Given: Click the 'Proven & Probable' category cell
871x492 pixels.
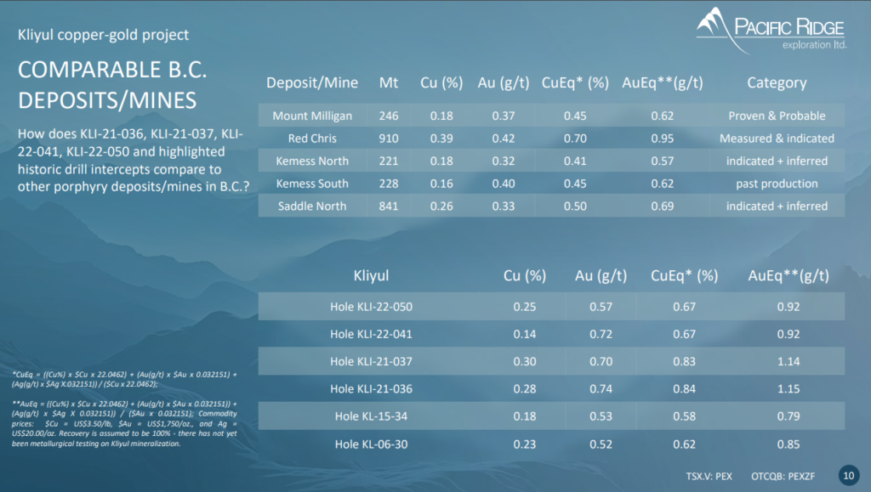Looking at the screenshot, I should point(777,116).
